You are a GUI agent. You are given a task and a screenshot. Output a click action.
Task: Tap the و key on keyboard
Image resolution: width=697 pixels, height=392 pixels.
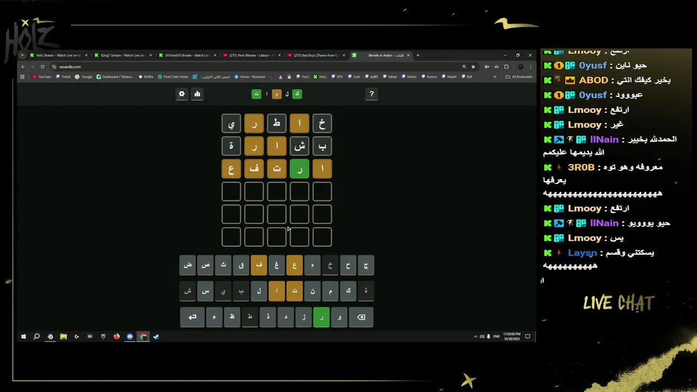(x=339, y=317)
